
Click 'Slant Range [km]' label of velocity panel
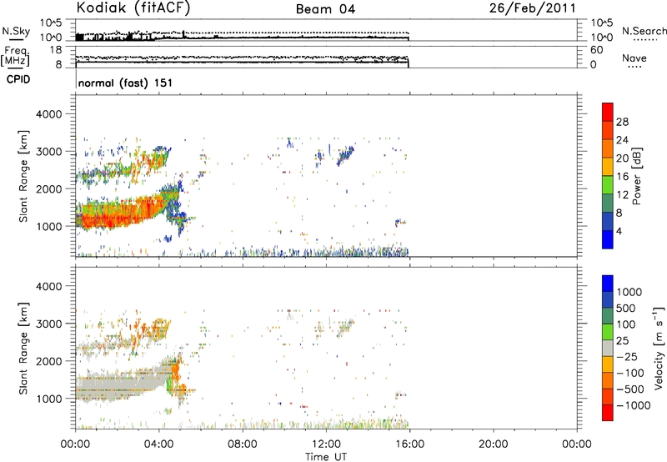[x=23, y=349]
